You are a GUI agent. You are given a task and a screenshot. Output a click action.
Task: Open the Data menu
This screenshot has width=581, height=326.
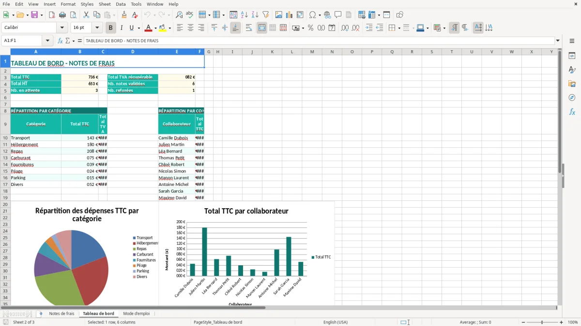click(x=121, y=4)
